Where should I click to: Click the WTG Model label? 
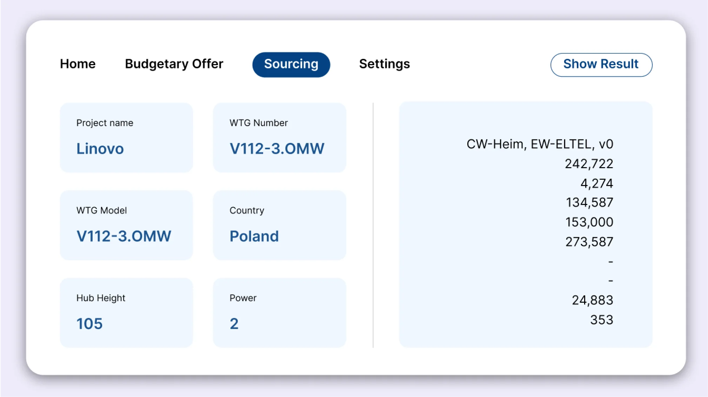tap(102, 211)
